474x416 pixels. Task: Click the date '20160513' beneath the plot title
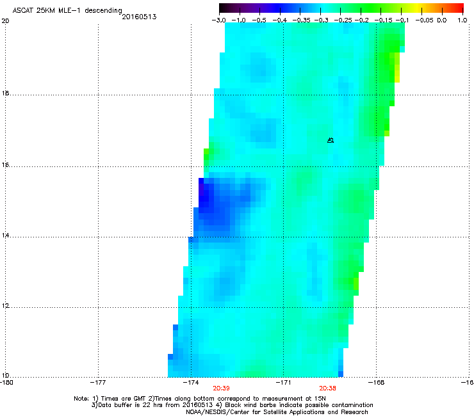tap(139, 17)
